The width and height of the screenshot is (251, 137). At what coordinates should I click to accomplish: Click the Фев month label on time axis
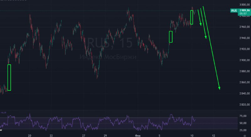[x=138, y=136]
